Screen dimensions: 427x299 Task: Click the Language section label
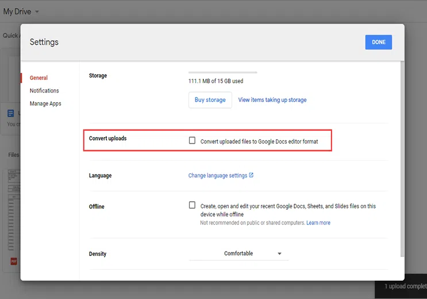point(100,176)
